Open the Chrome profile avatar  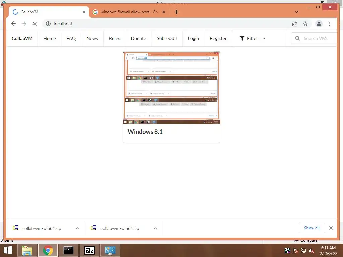coord(319,24)
